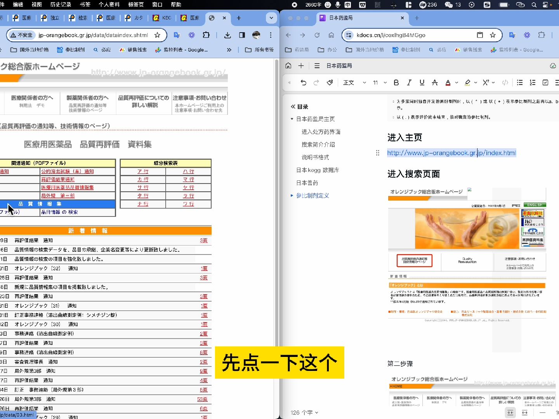Viewport: 559px width, 419px height.
Task: Apply the yellow highlight color
Action: pyautogui.click(x=467, y=82)
